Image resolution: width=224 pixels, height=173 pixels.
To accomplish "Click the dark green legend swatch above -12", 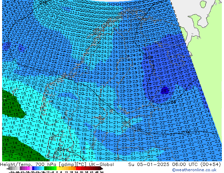I will (46, 168).
